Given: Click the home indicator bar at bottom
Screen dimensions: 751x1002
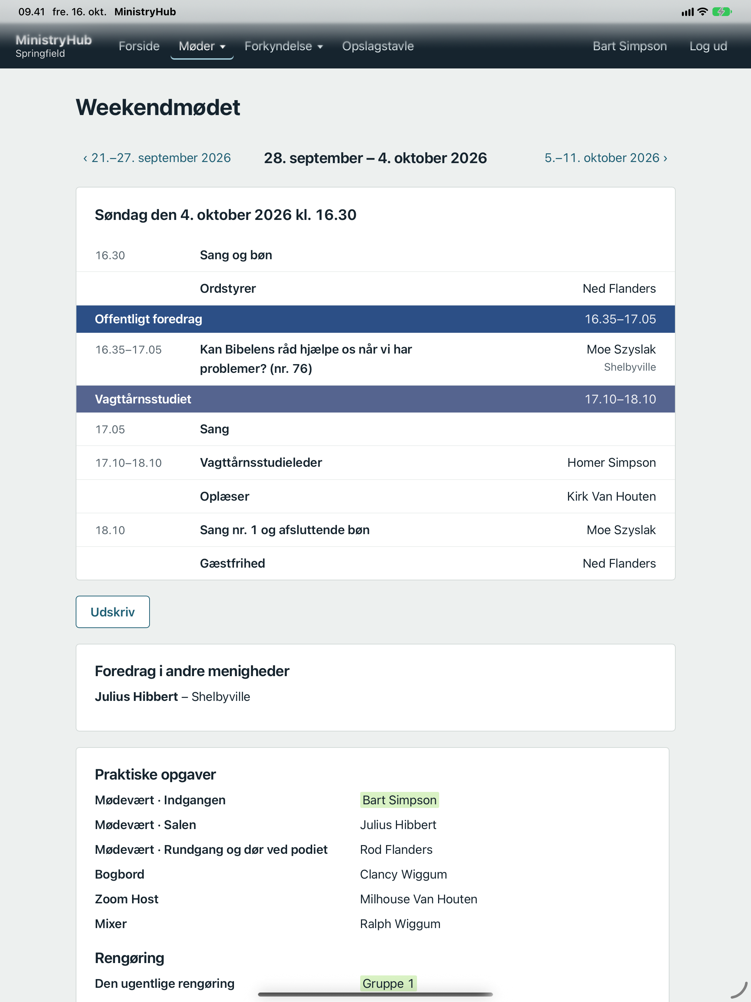Looking at the screenshot, I should coord(375,994).
